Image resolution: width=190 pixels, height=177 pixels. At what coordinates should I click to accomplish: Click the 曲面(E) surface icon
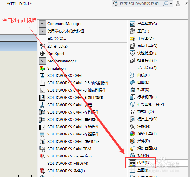(x=132, y=82)
